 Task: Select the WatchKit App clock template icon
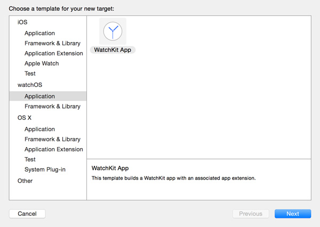[113, 31]
